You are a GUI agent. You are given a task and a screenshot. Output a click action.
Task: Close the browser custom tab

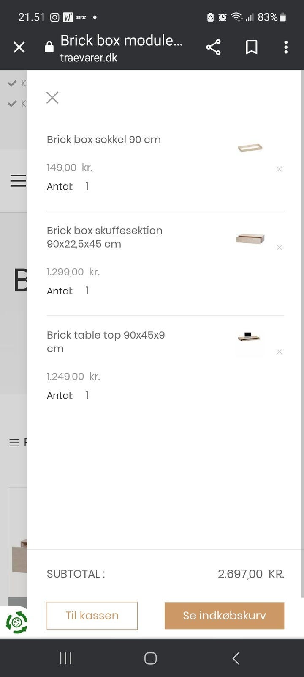click(x=19, y=47)
